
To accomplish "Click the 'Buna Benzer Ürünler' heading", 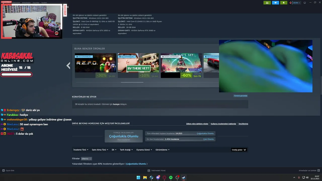I will tap(90, 49).
